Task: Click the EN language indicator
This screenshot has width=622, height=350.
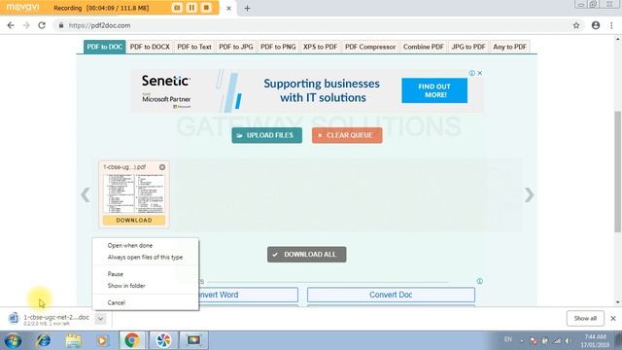Action: point(507,339)
